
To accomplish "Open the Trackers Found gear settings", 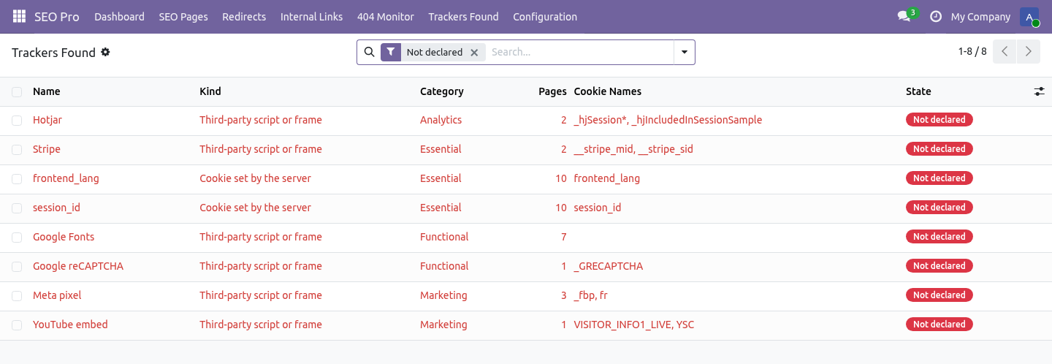I will 105,52.
